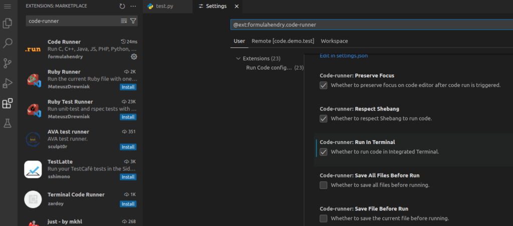Open the Explorer view in activity bar

8,23
